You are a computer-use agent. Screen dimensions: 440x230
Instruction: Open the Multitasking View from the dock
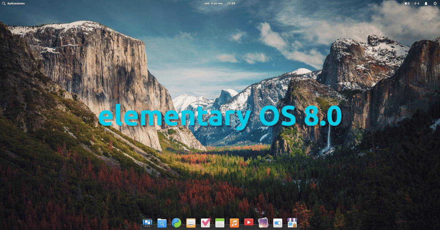click(147, 222)
